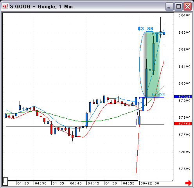Click the 68200 price axis label
194x188 pixels.
click(x=184, y=49)
